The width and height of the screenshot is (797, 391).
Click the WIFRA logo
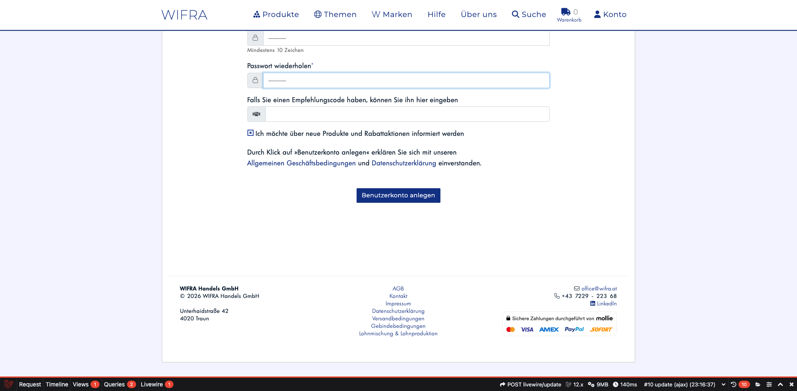[x=184, y=15]
